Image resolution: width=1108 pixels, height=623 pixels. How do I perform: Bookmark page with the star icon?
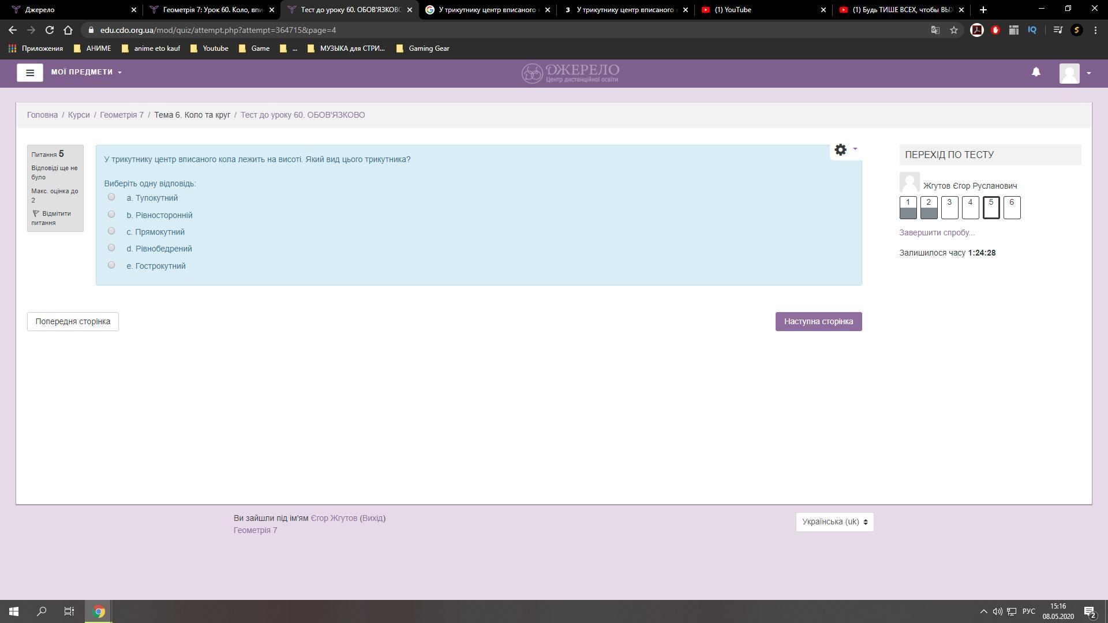[x=954, y=30]
